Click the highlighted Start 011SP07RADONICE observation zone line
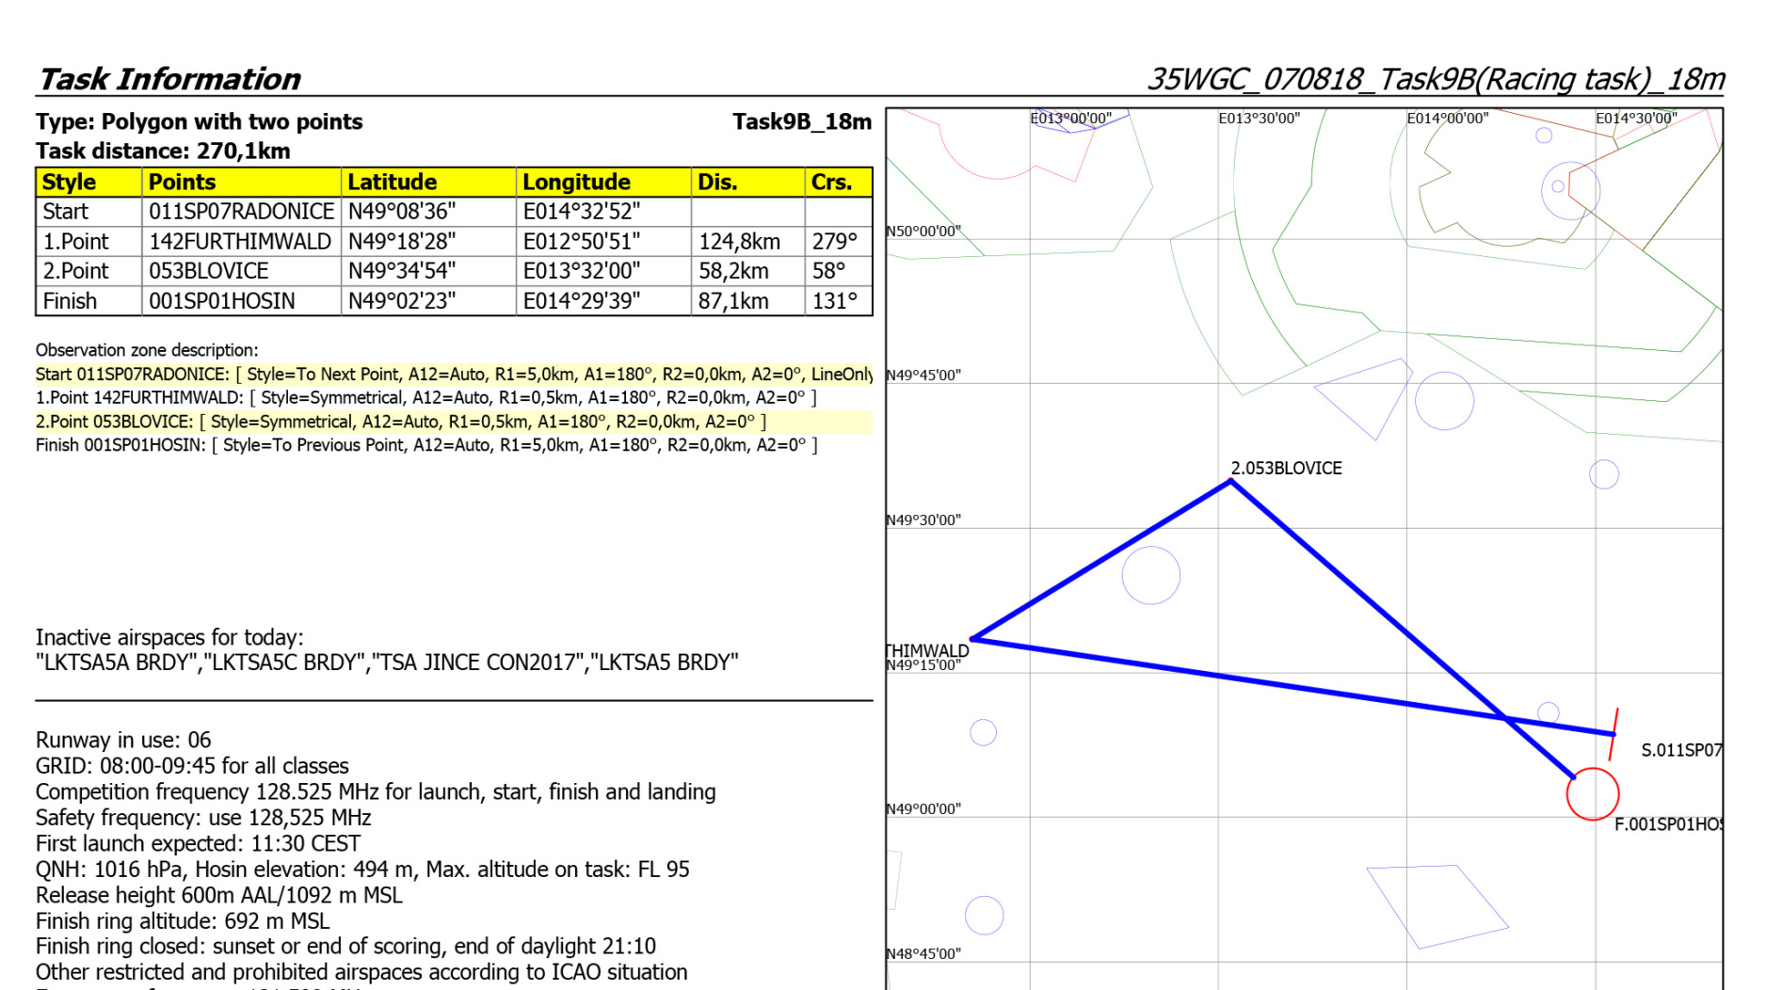Viewport: 1766px width, 990px height. [454, 375]
